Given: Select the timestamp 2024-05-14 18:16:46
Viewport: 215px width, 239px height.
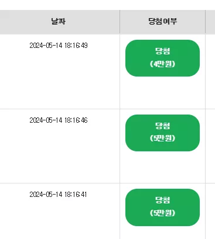Looking at the screenshot, I should [x=59, y=120].
